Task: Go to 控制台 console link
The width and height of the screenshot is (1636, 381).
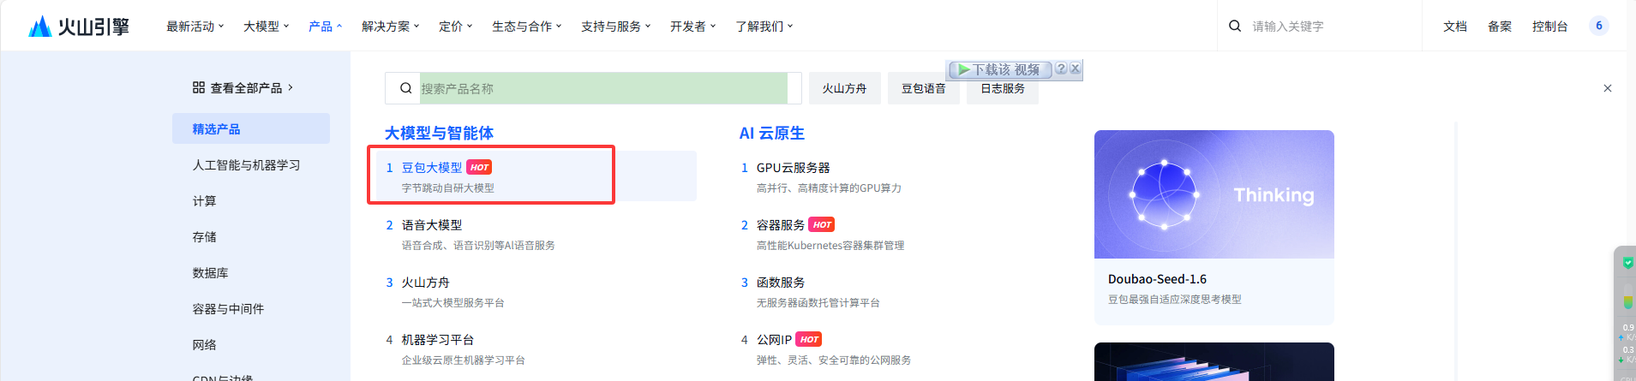Action: [1549, 27]
